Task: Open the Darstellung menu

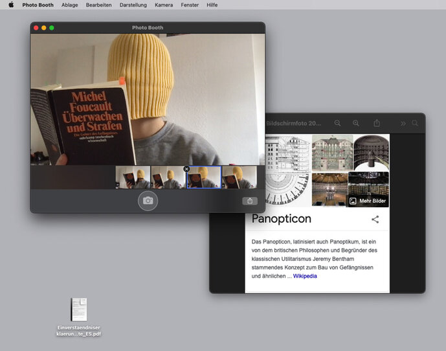Action: pos(133,5)
